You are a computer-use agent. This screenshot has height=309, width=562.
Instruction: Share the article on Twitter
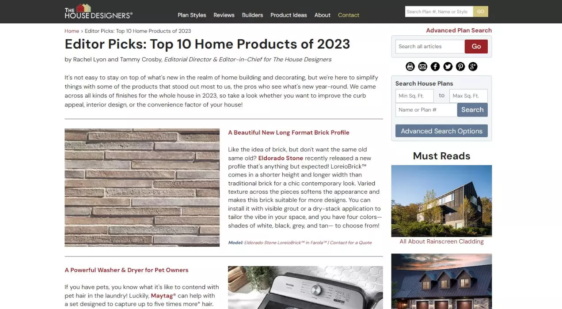pyautogui.click(x=448, y=67)
